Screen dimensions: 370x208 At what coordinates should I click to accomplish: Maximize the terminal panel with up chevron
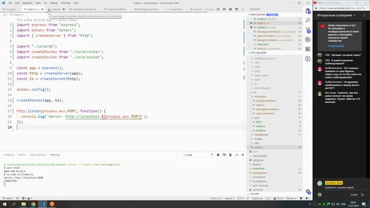[236, 155]
